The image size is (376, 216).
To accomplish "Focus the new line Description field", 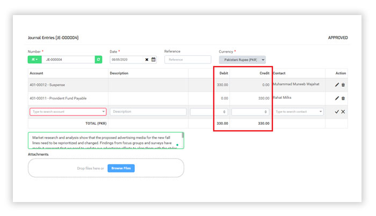I will (148, 112).
